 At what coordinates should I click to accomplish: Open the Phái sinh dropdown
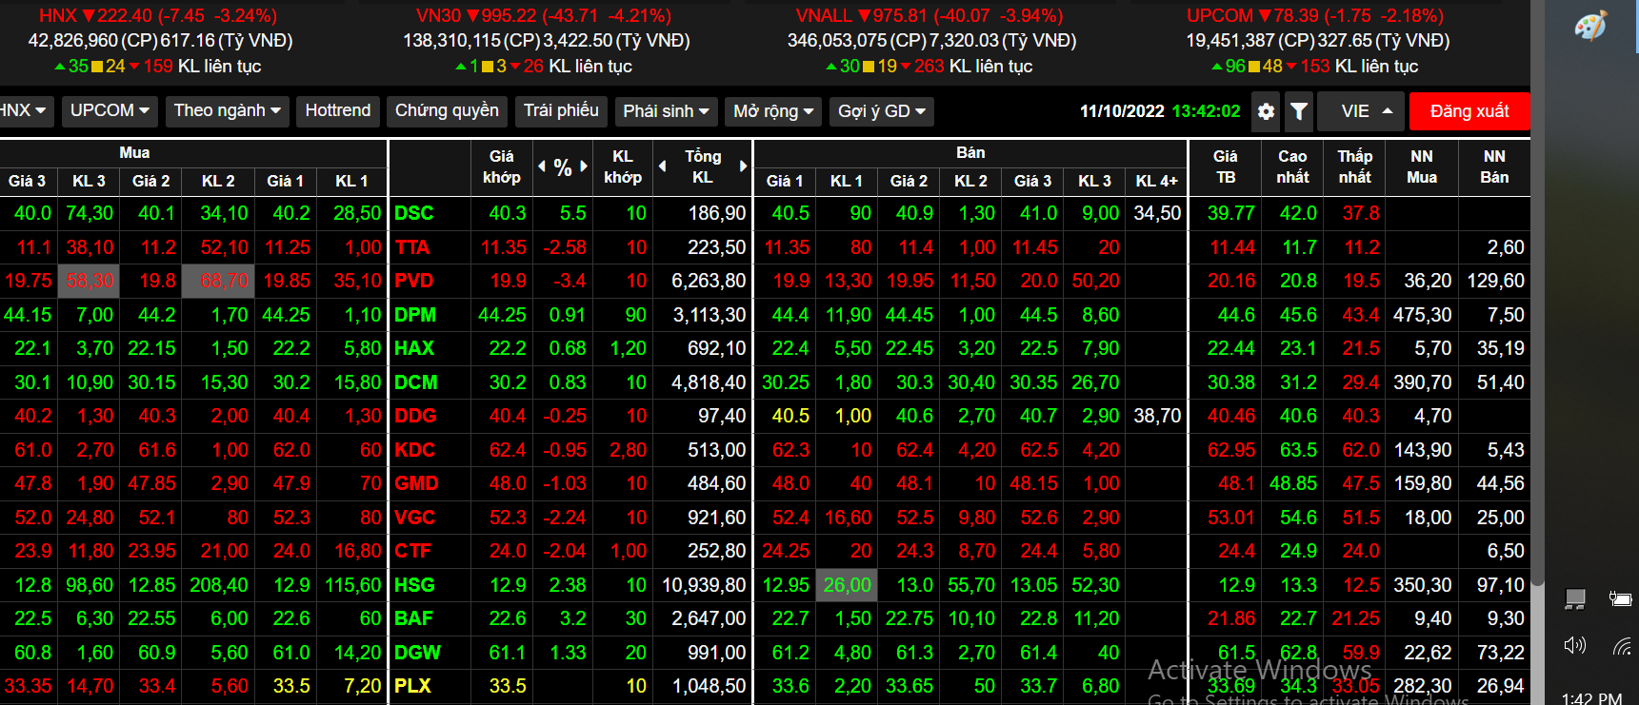[x=666, y=111]
